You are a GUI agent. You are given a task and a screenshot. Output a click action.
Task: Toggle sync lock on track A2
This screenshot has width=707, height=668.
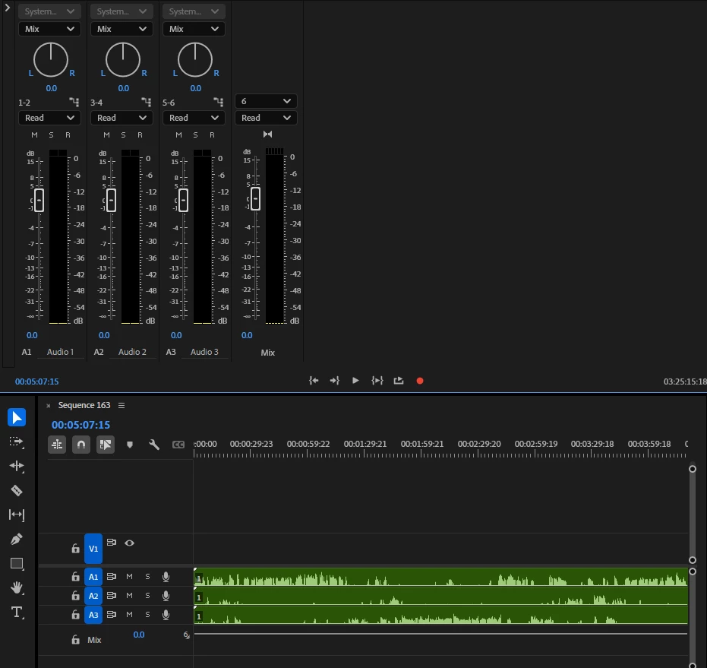(112, 595)
